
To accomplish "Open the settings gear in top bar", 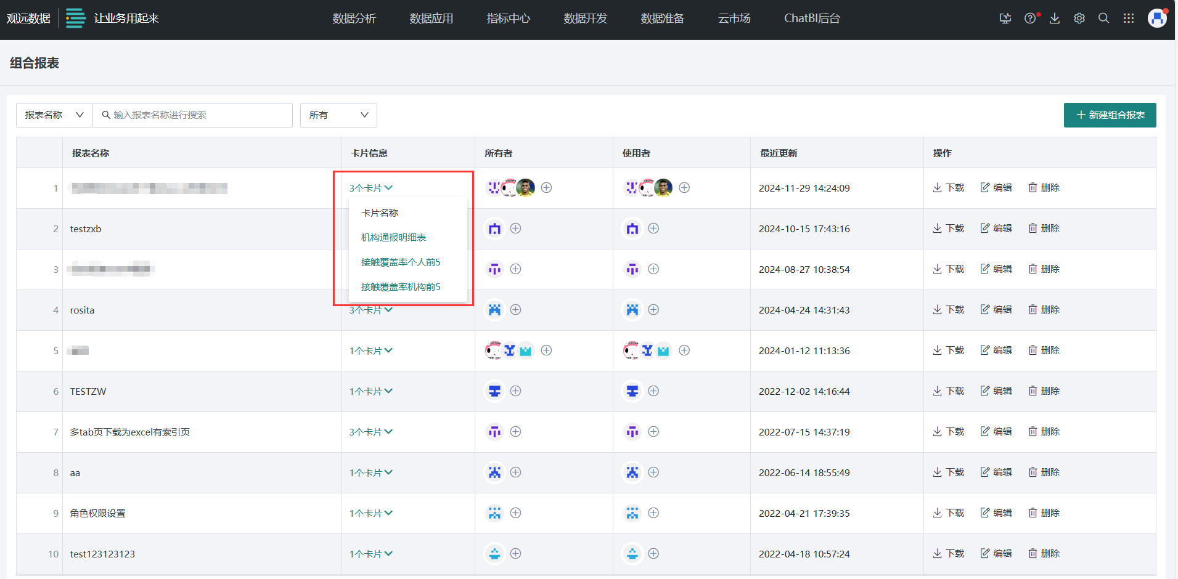I will (1079, 18).
